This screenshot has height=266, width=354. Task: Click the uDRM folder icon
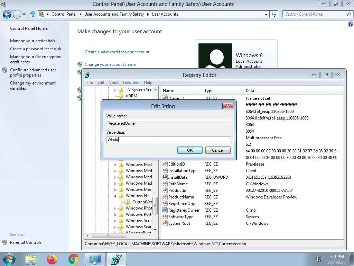(121, 96)
